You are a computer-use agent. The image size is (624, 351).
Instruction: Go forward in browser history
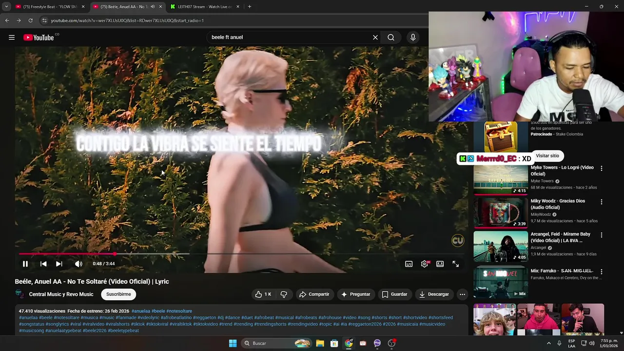[x=19, y=20]
